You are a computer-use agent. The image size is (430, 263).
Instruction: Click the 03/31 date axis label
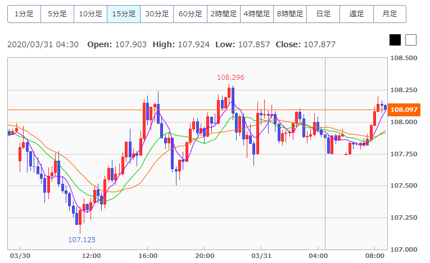pos(261,256)
